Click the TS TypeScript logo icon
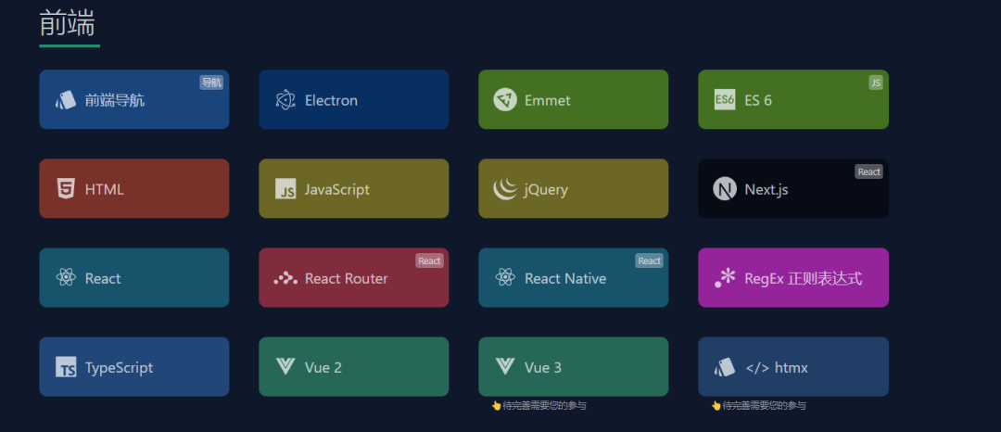This screenshot has height=432, width=1001. (x=66, y=367)
